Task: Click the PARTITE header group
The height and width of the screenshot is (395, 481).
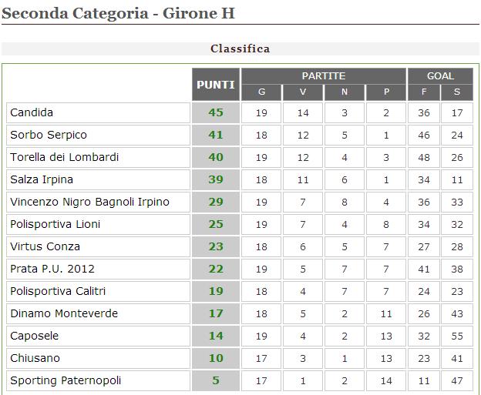Action: pyautogui.click(x=323, y=76)
